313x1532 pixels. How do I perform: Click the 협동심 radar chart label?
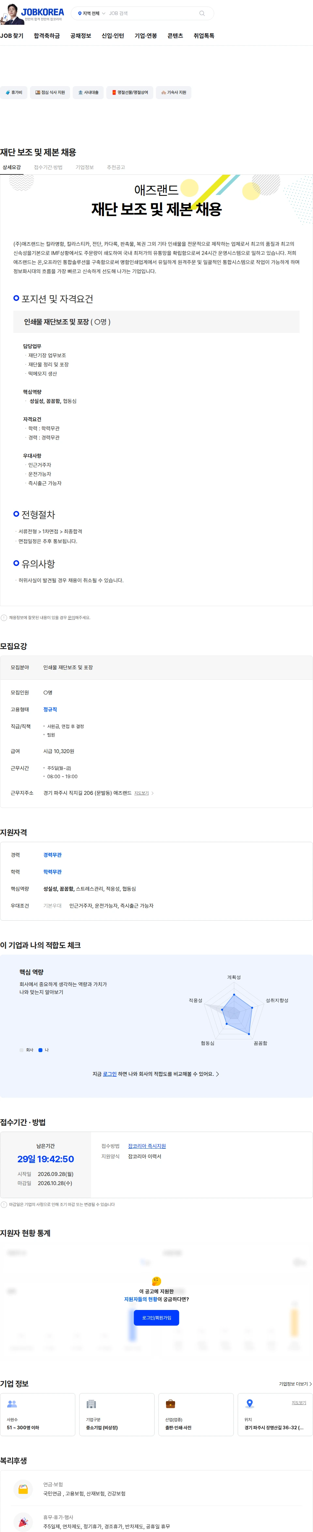point(207,1043)
